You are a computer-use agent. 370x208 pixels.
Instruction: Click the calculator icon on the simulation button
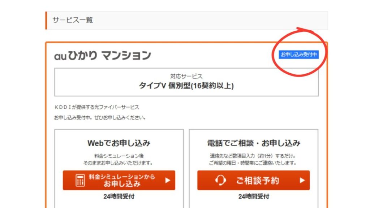[x=80, y=181]
